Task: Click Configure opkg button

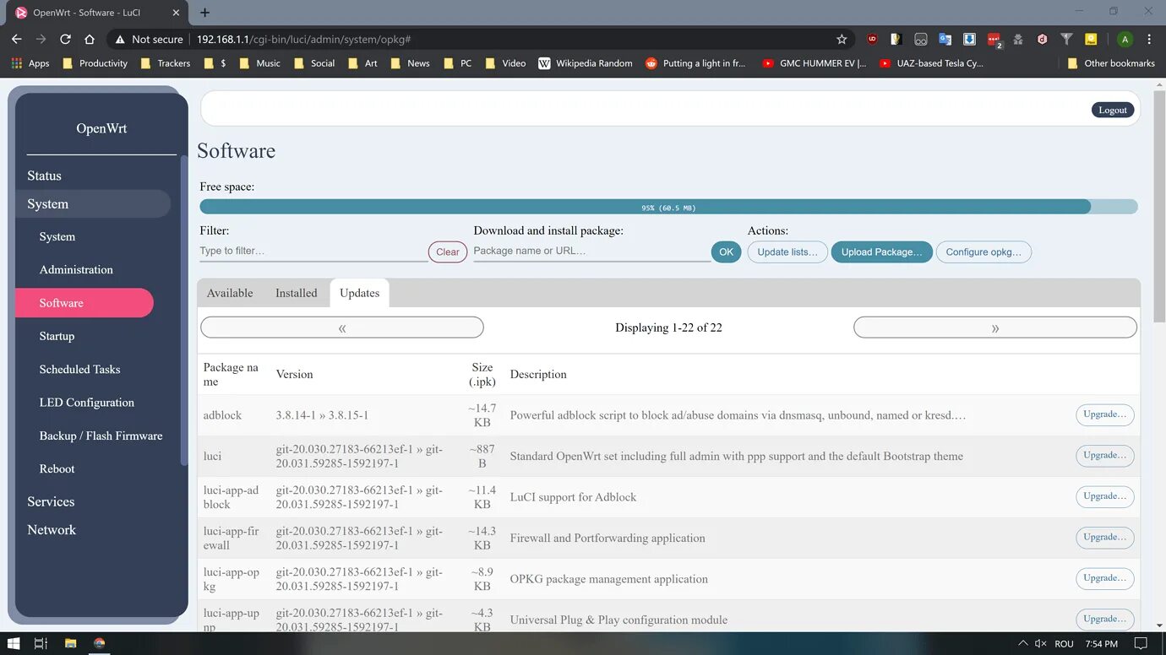Action: tap(983, 252)
